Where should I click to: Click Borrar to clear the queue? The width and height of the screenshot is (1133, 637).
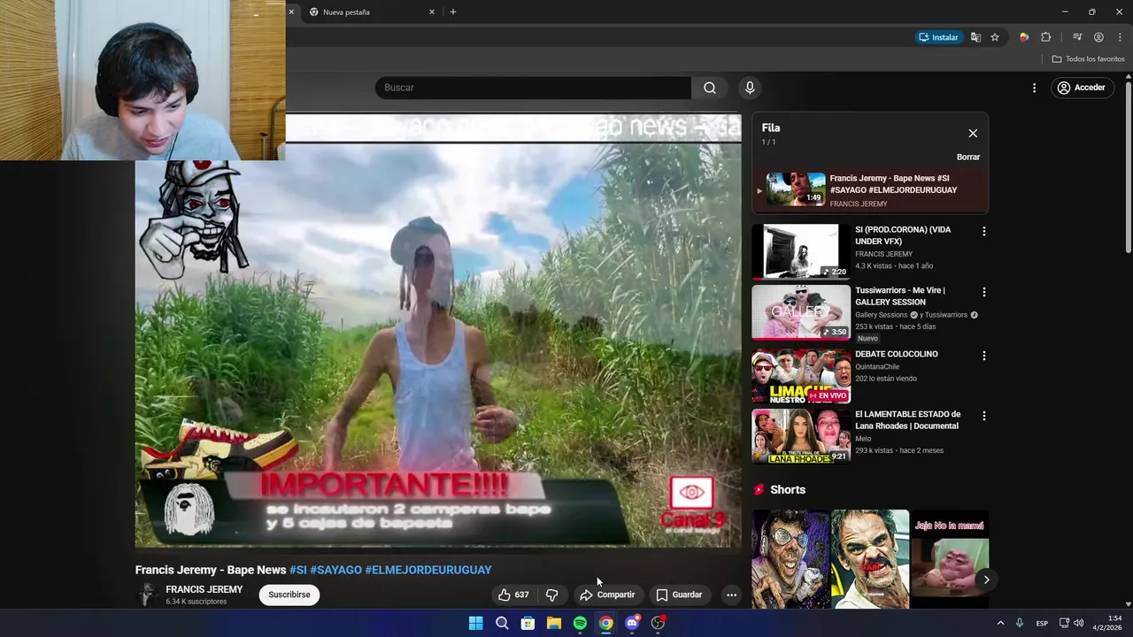(968, 157)
